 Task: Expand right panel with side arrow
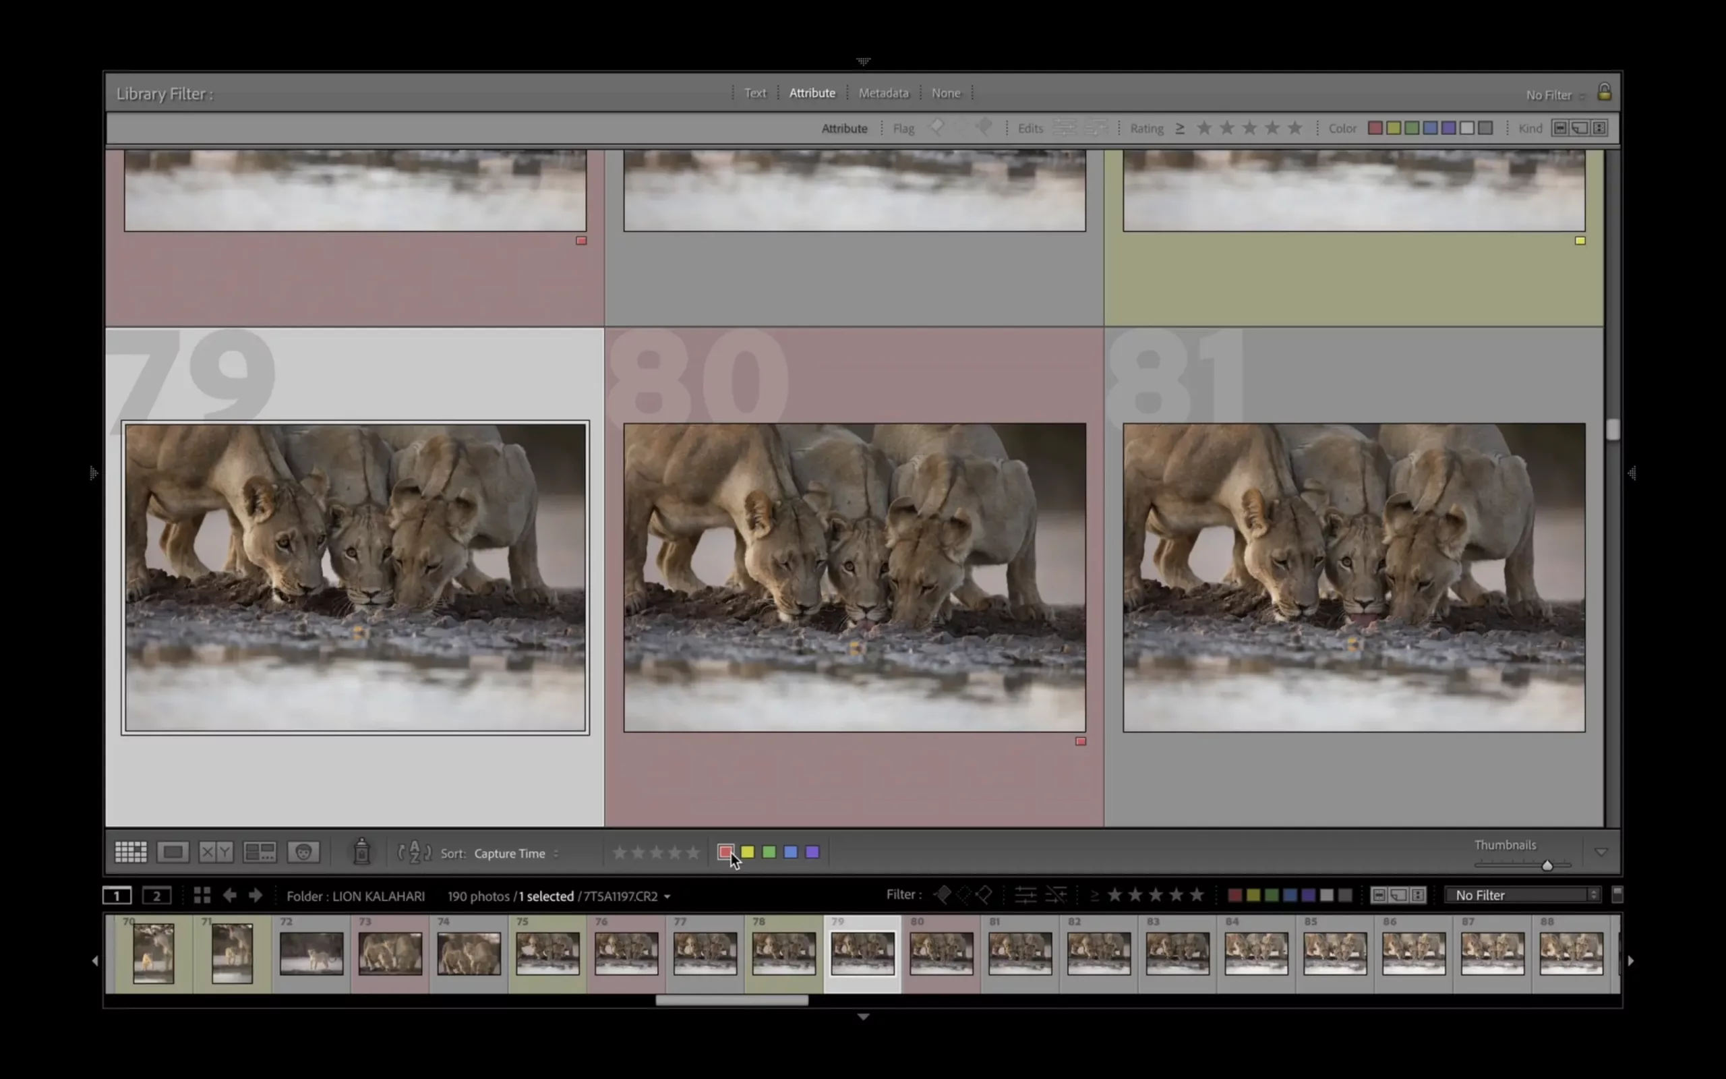1632,473
